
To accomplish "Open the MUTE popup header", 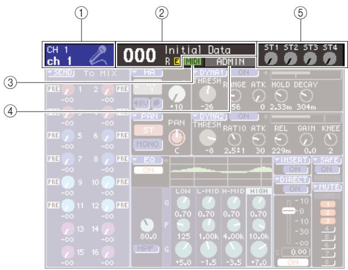I will click(x=327, y=187).
